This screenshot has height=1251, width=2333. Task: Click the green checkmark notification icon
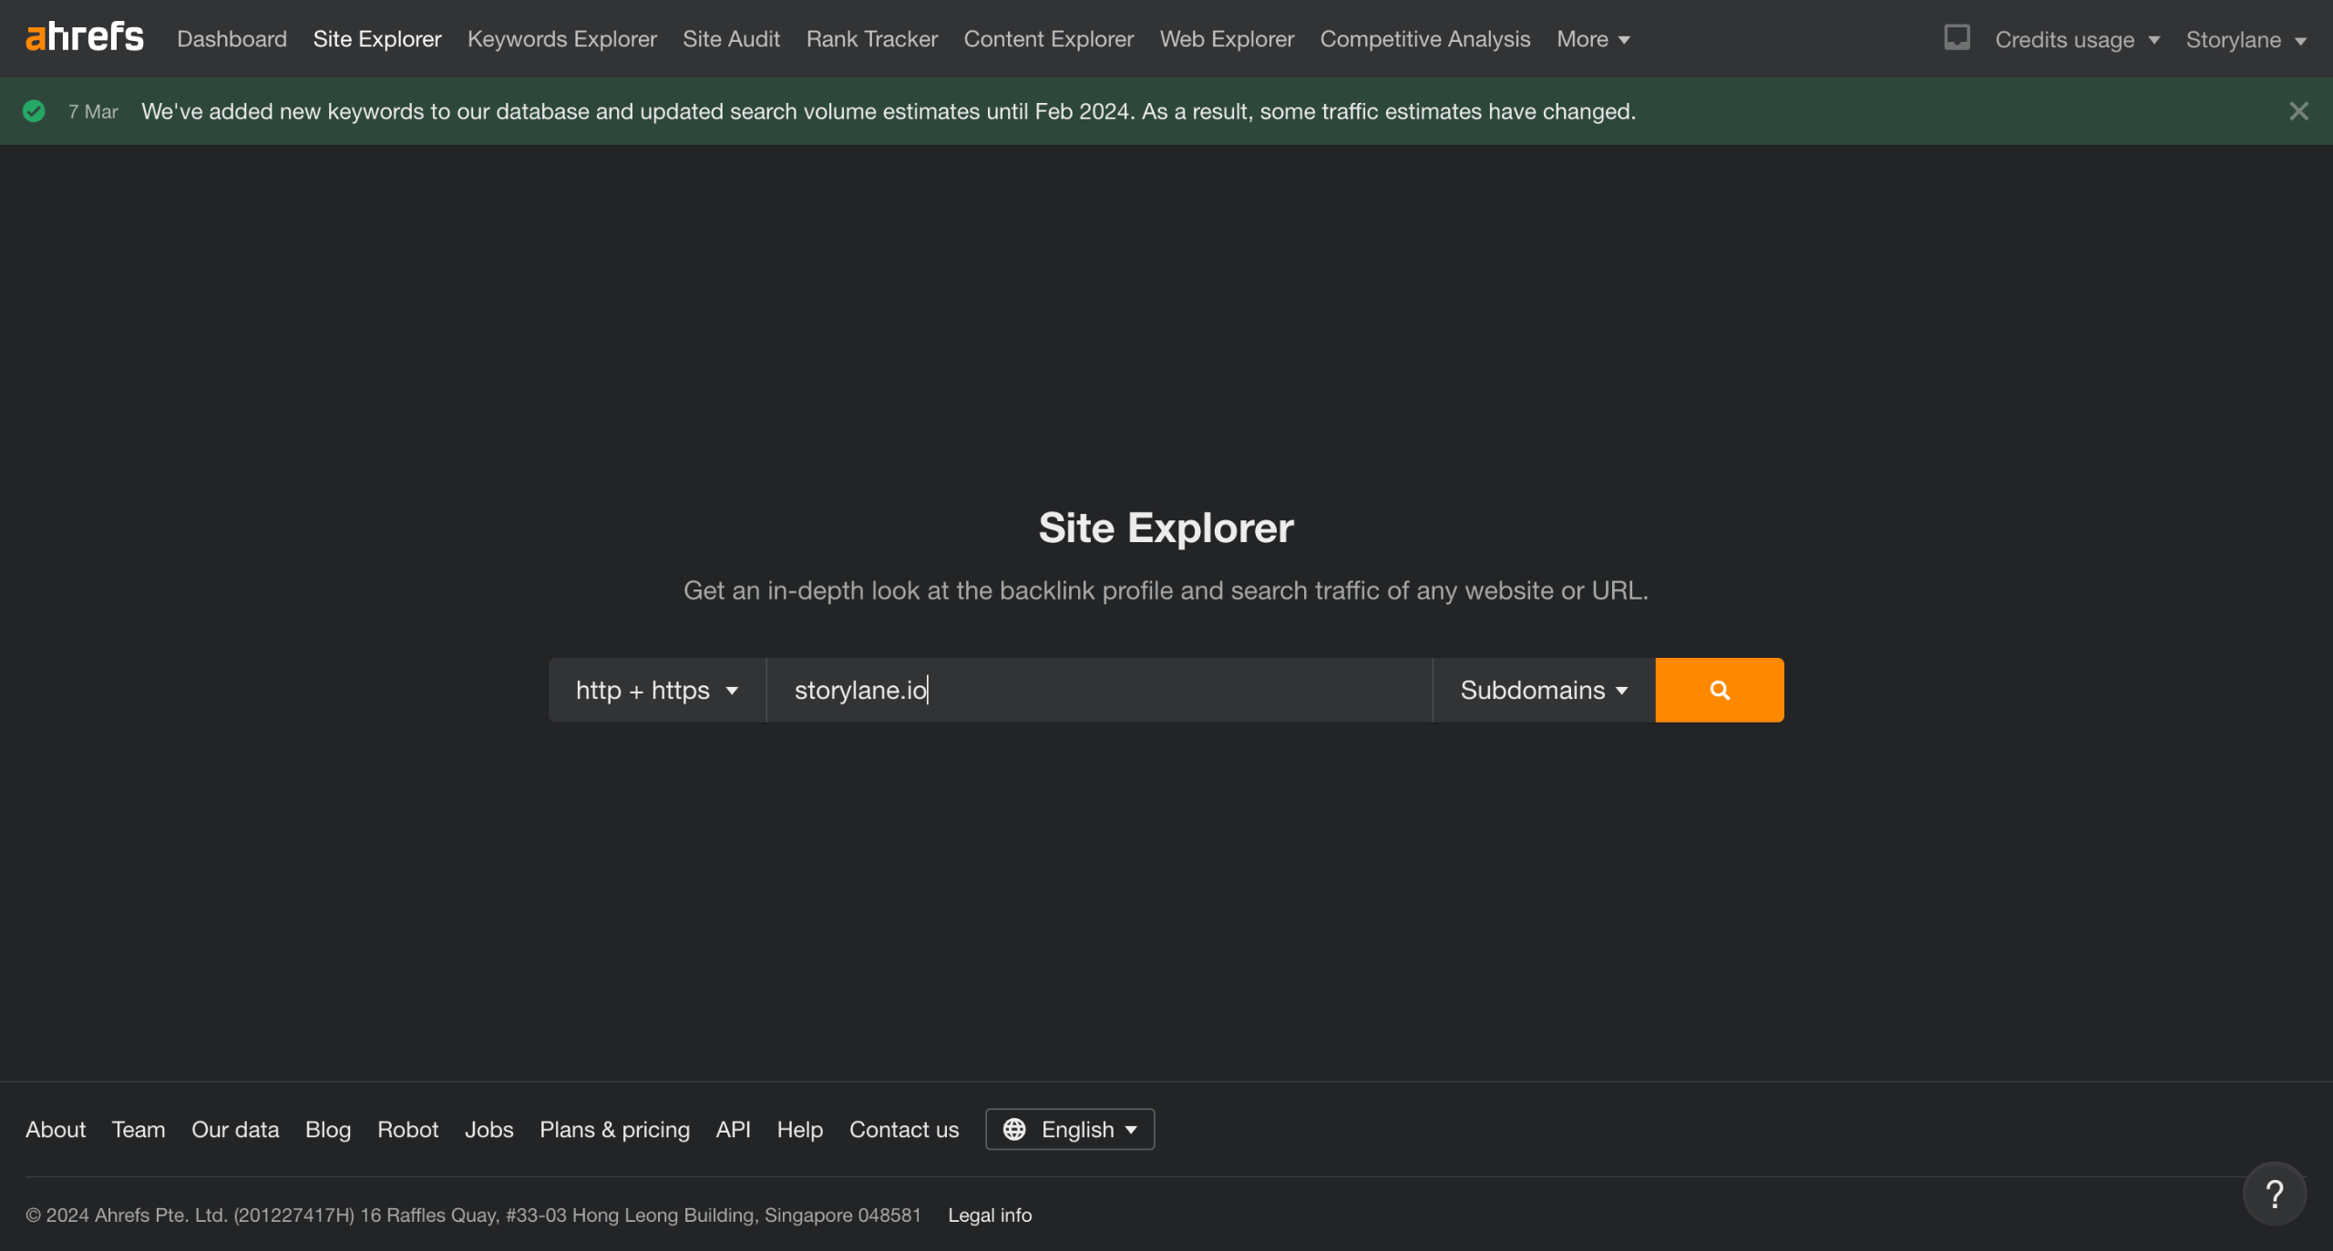34,111
